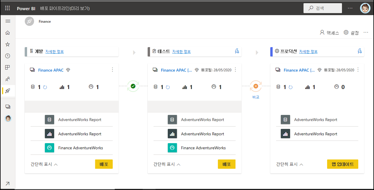Click Power BI logo text
The image size is (374, 190).
(26, 8)
